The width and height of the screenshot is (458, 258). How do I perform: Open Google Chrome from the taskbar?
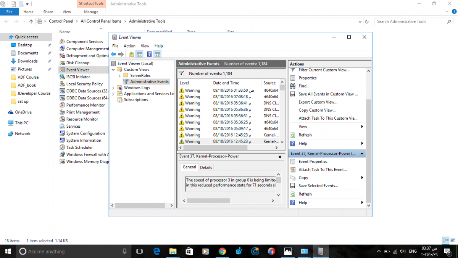pos(222,252)
